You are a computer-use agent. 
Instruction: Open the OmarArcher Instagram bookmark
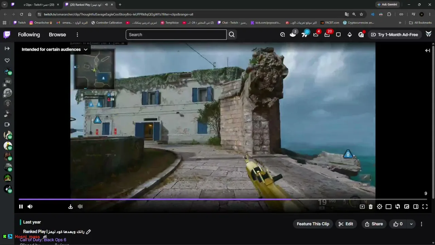pyautogui.click(x=41, y=23)
